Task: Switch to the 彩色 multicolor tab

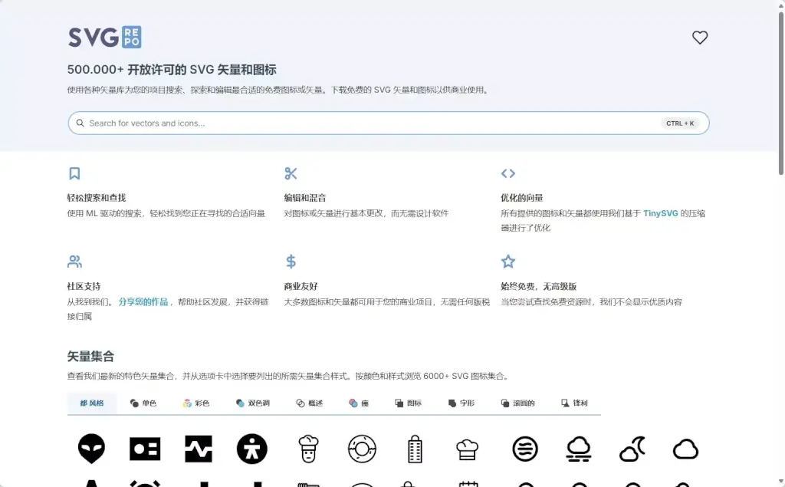Action: [196, 403]
